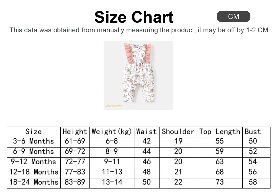Screen dimensions: 277x195
Task: Click the Premium label on product image
Action: (114, 106)
